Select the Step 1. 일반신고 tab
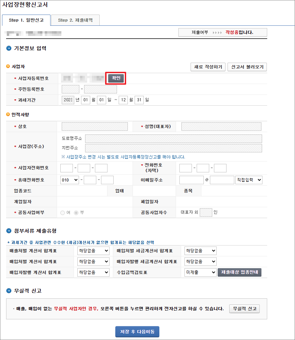 26,20
